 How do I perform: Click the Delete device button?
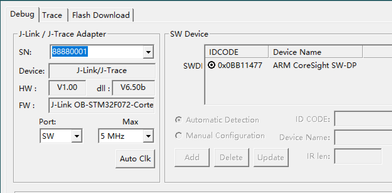(x=231, y=157)
